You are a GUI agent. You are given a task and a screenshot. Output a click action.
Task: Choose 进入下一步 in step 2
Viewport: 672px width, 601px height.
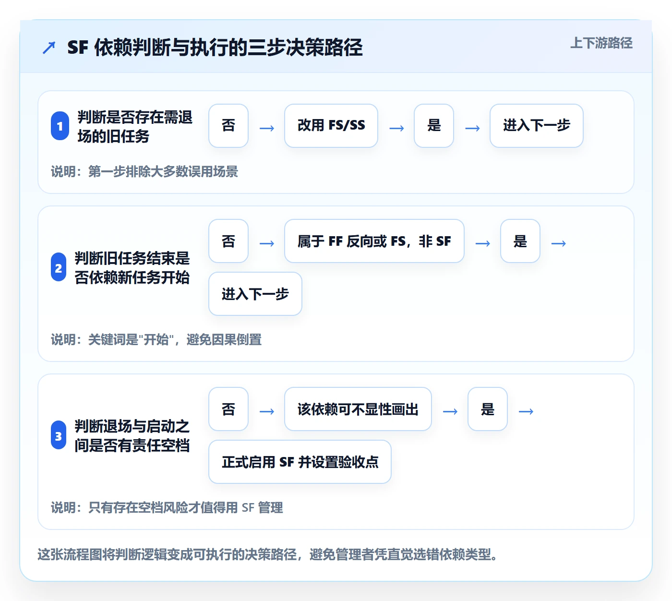tap(255, 294)
